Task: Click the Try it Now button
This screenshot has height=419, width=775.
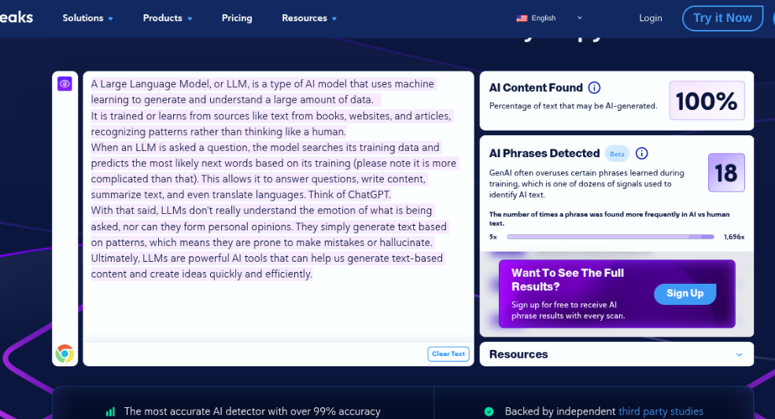Action: [x=722, y=18]
